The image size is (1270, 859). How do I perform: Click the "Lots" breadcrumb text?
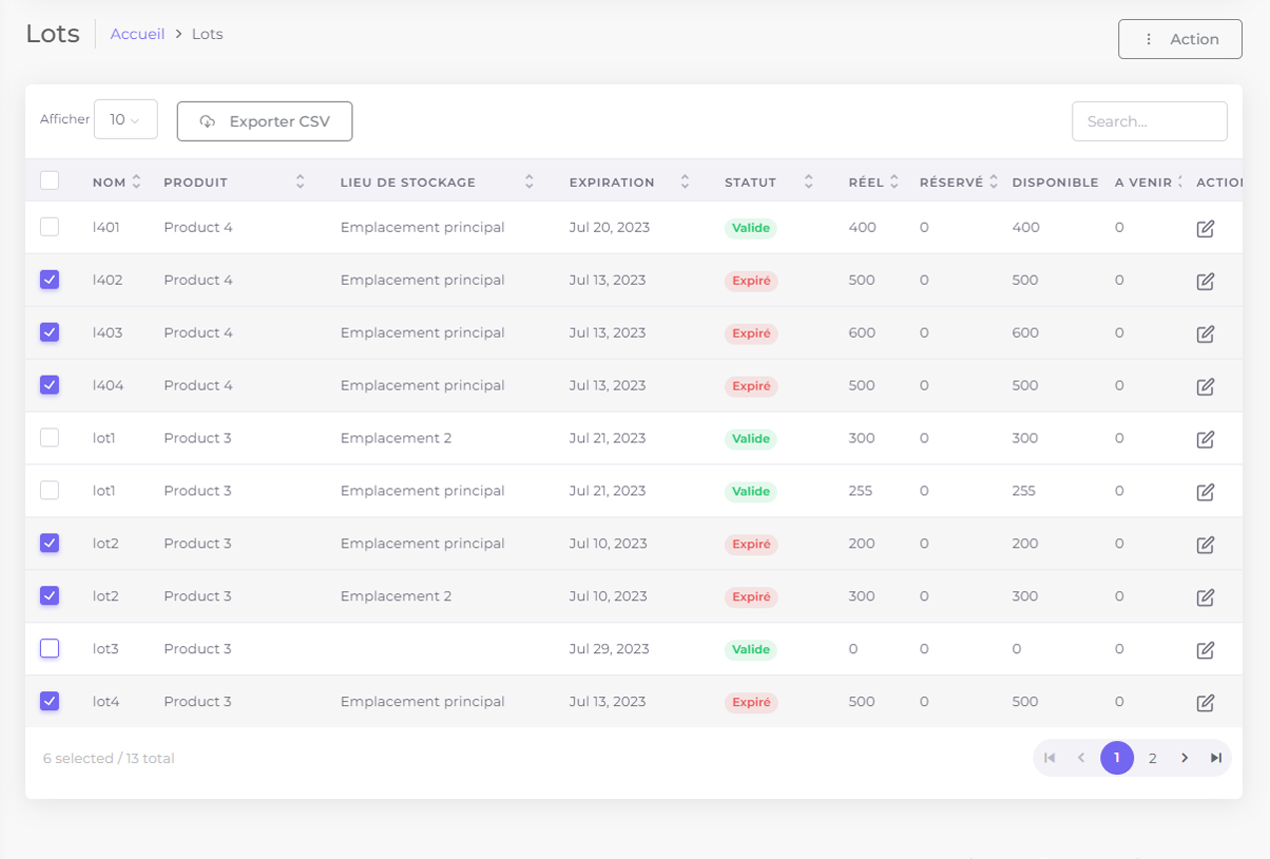(x=208, y=34)
